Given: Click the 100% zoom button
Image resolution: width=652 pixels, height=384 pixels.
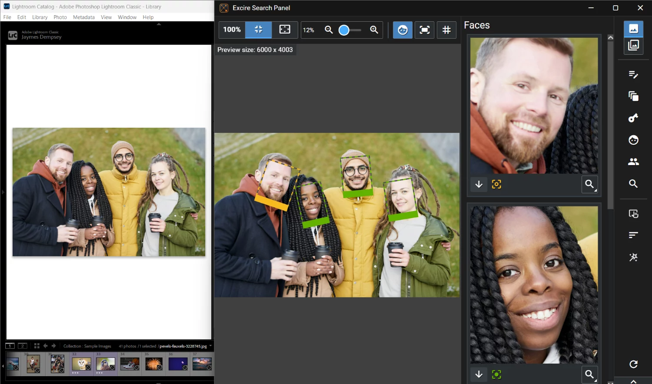Looking at the screenshot, I should tap(232, 30).
